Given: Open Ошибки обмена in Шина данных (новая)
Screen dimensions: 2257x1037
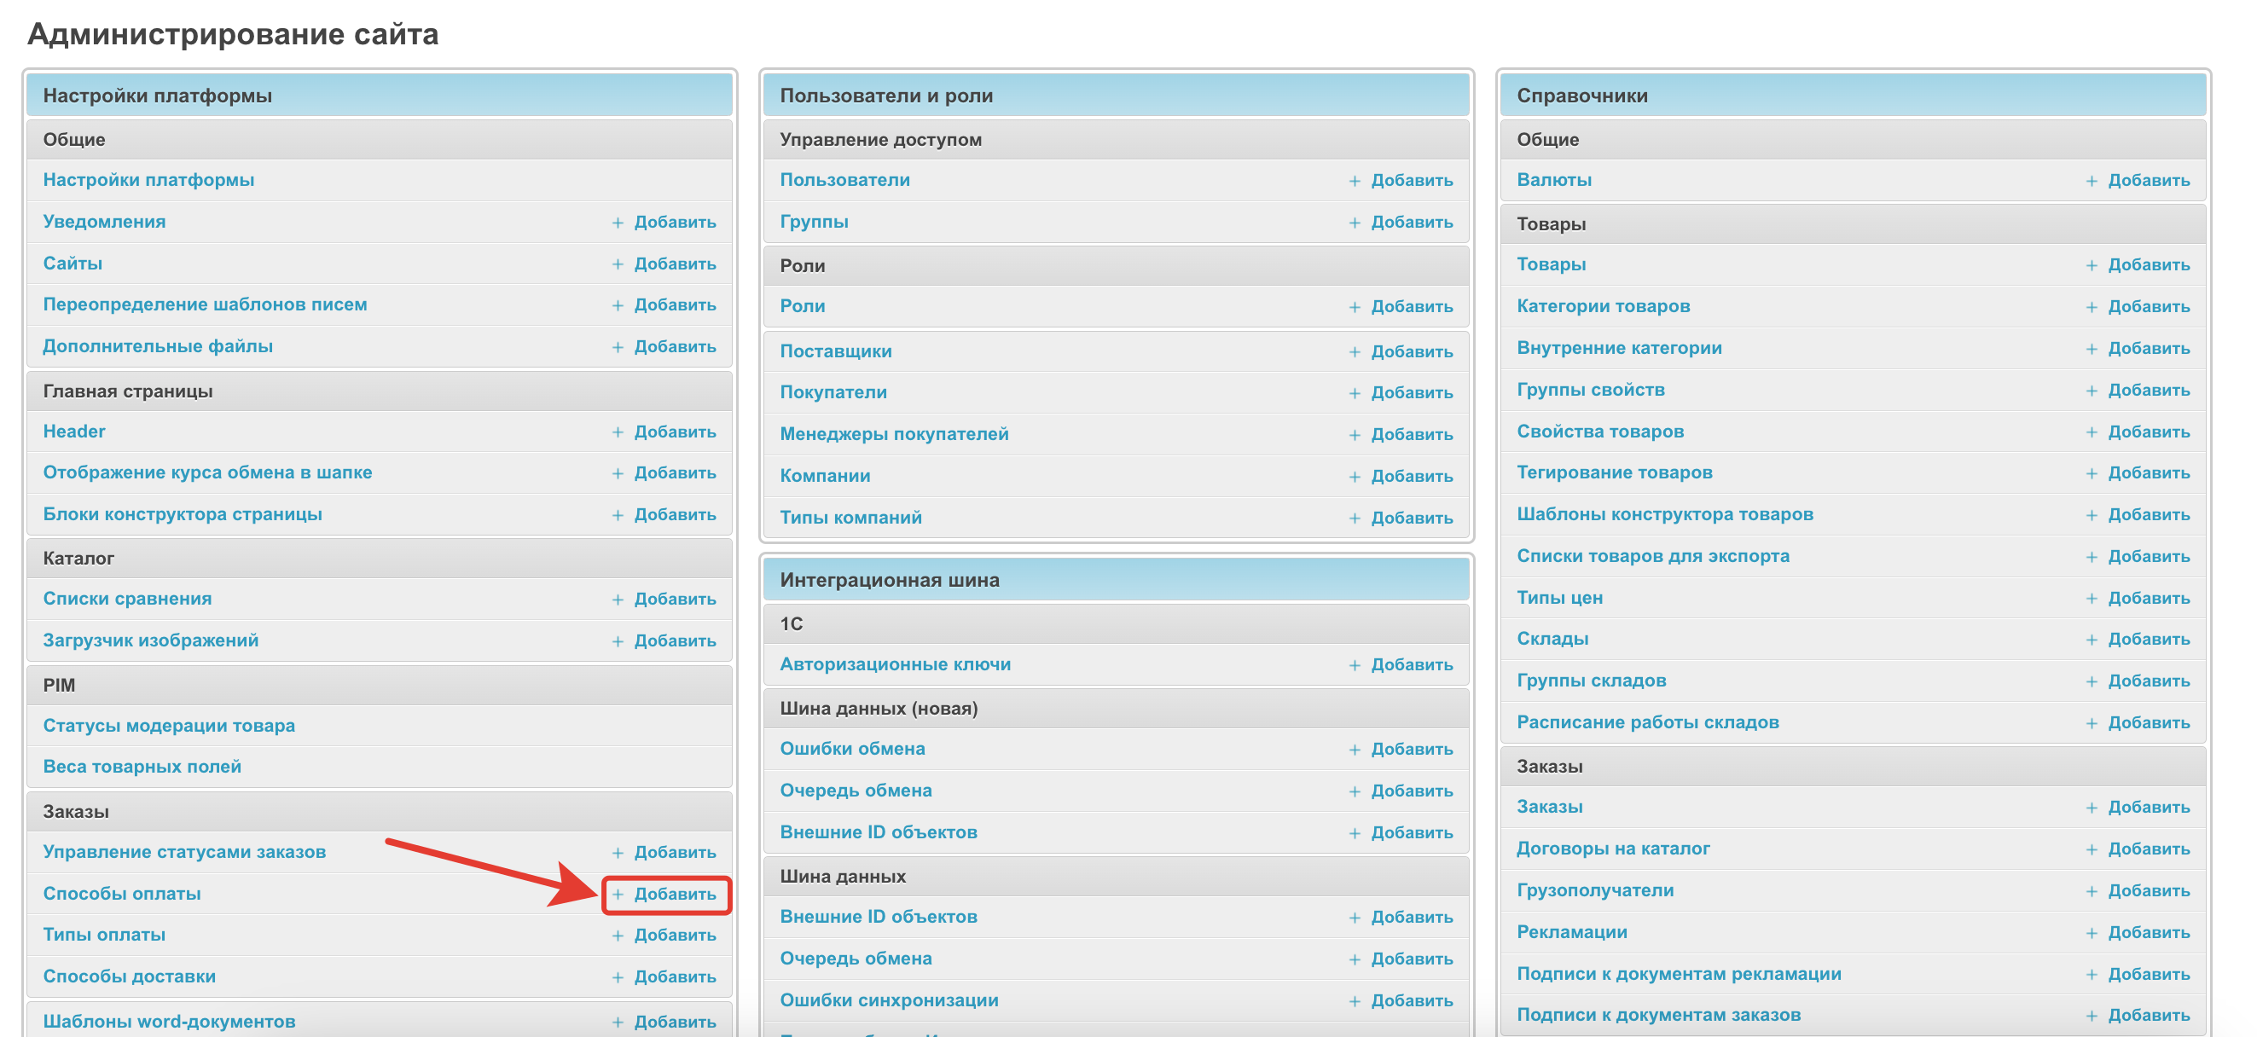Looking at the screenshot, I should pyautogui.click(x=851, y=749).
